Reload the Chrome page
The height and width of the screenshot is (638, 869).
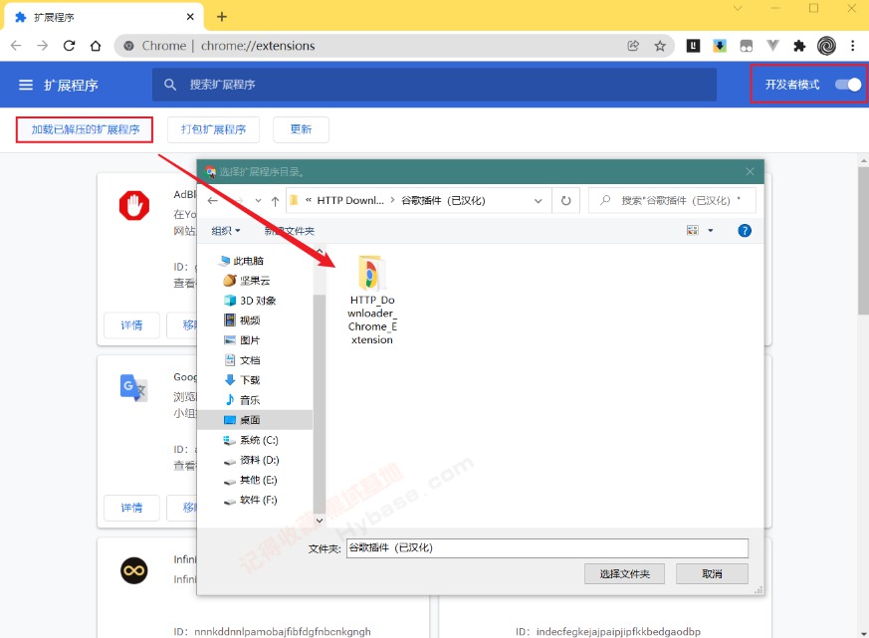[x=69, y=46]
